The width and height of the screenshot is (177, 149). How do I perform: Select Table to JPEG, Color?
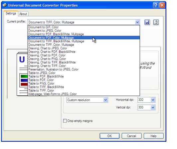point(84,73)
